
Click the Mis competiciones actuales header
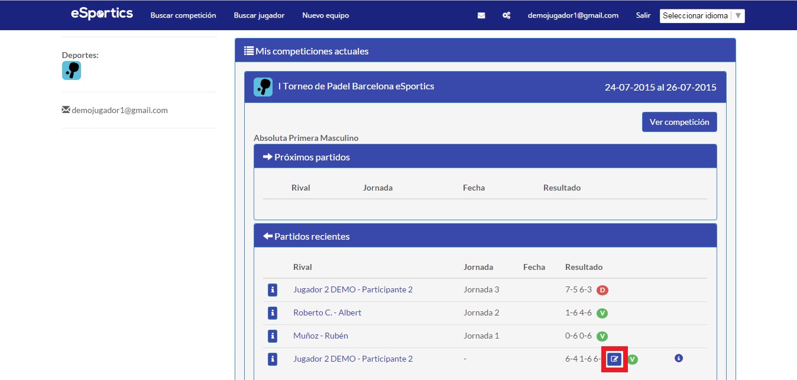pos(485,51)
